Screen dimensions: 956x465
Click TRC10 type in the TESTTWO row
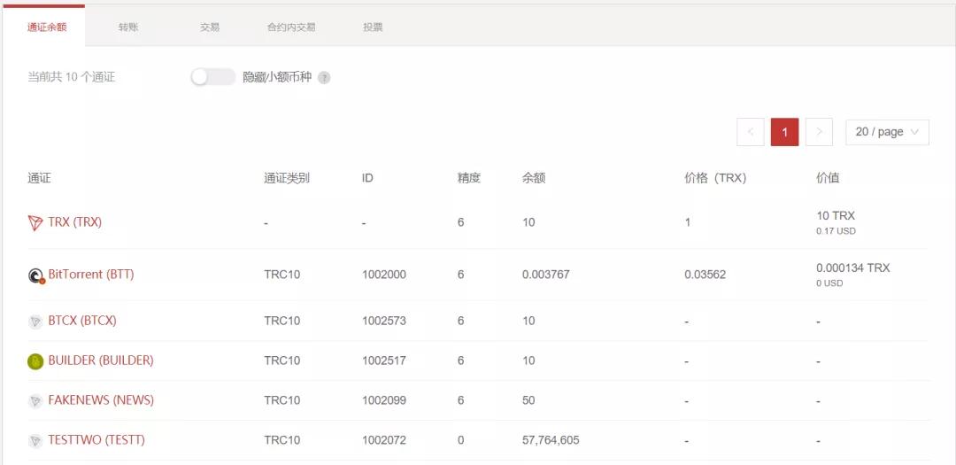[x=282, y=440]
